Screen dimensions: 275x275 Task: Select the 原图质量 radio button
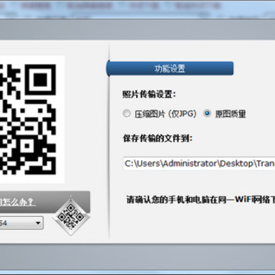(x=207, y=114)
